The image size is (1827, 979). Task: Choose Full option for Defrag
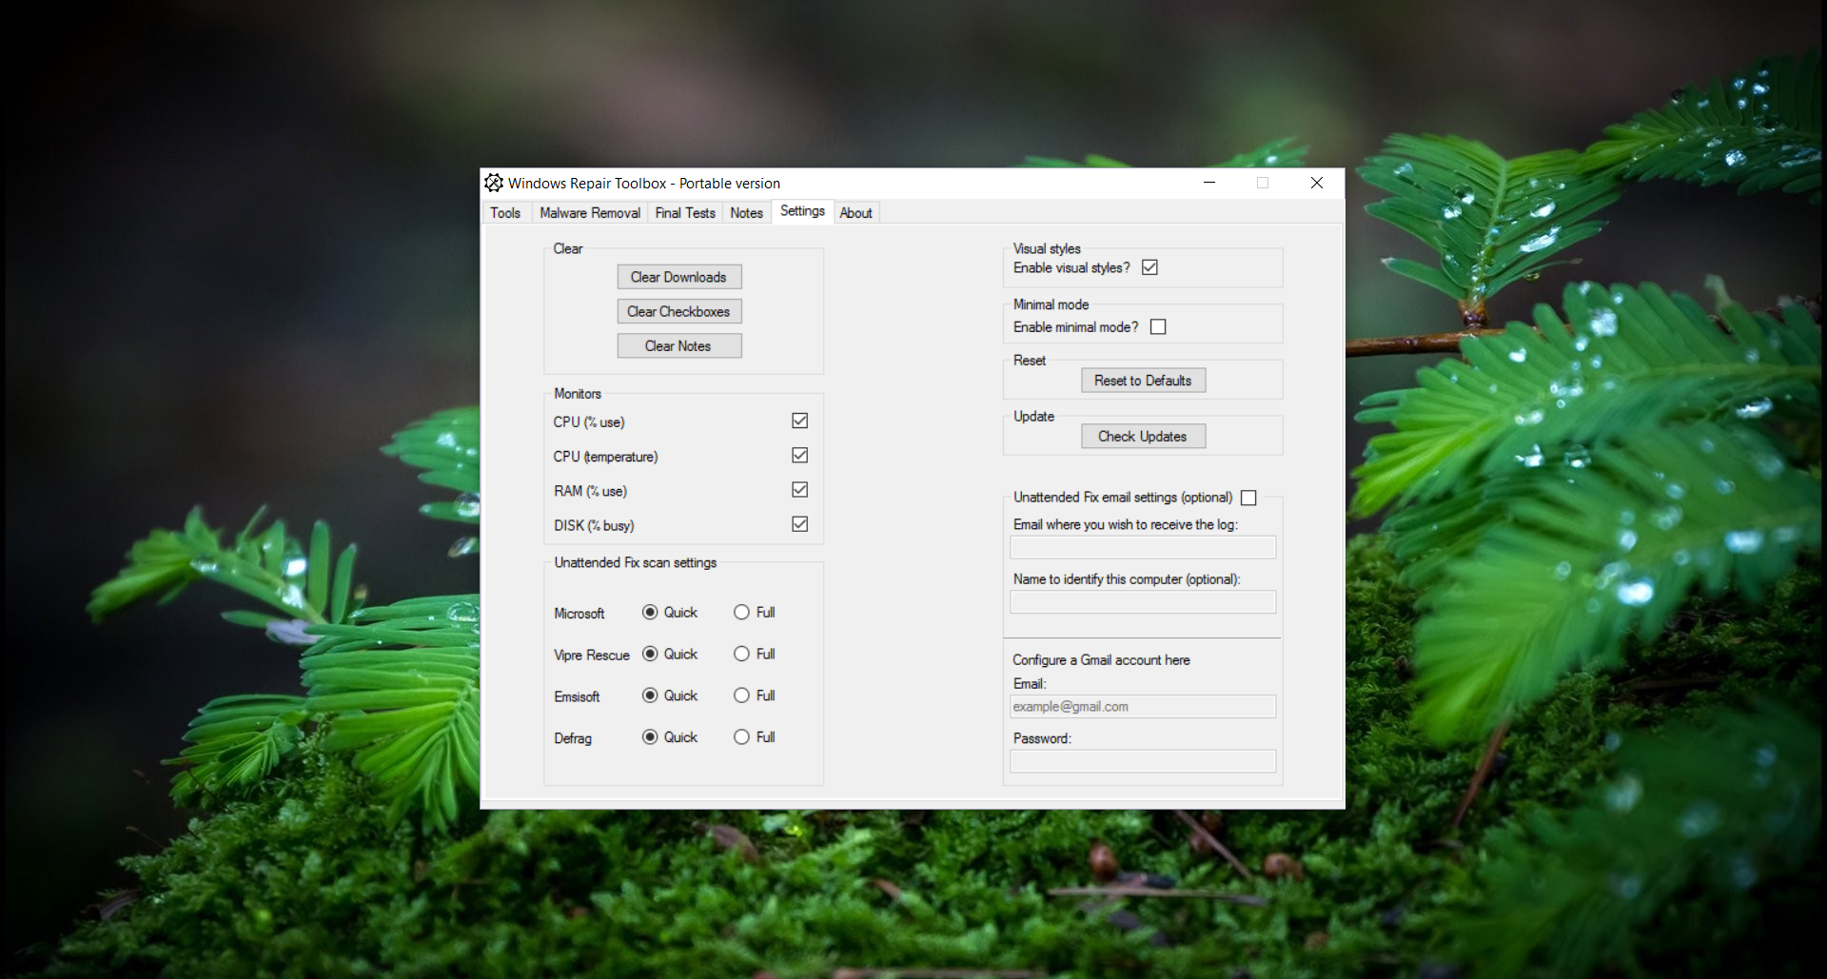[742, 737]
